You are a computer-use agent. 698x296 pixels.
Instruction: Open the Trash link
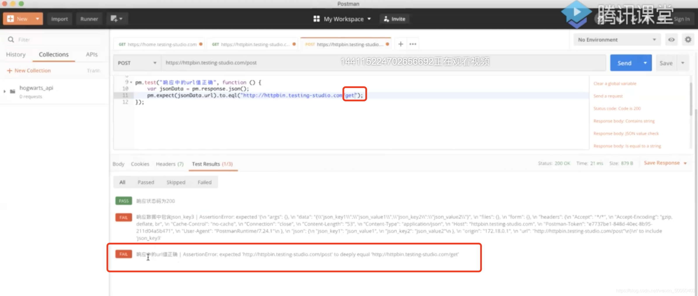93,71
